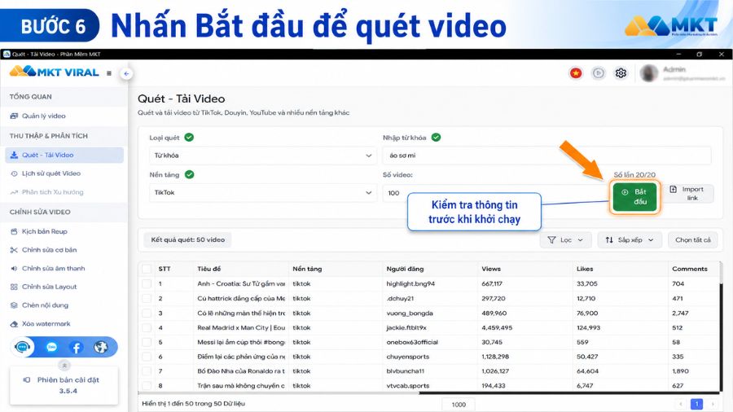Check the row 7 checkbox for Bồ Đào Nha
The height and width of the screenshot is (412, 733).
point(147,371)
